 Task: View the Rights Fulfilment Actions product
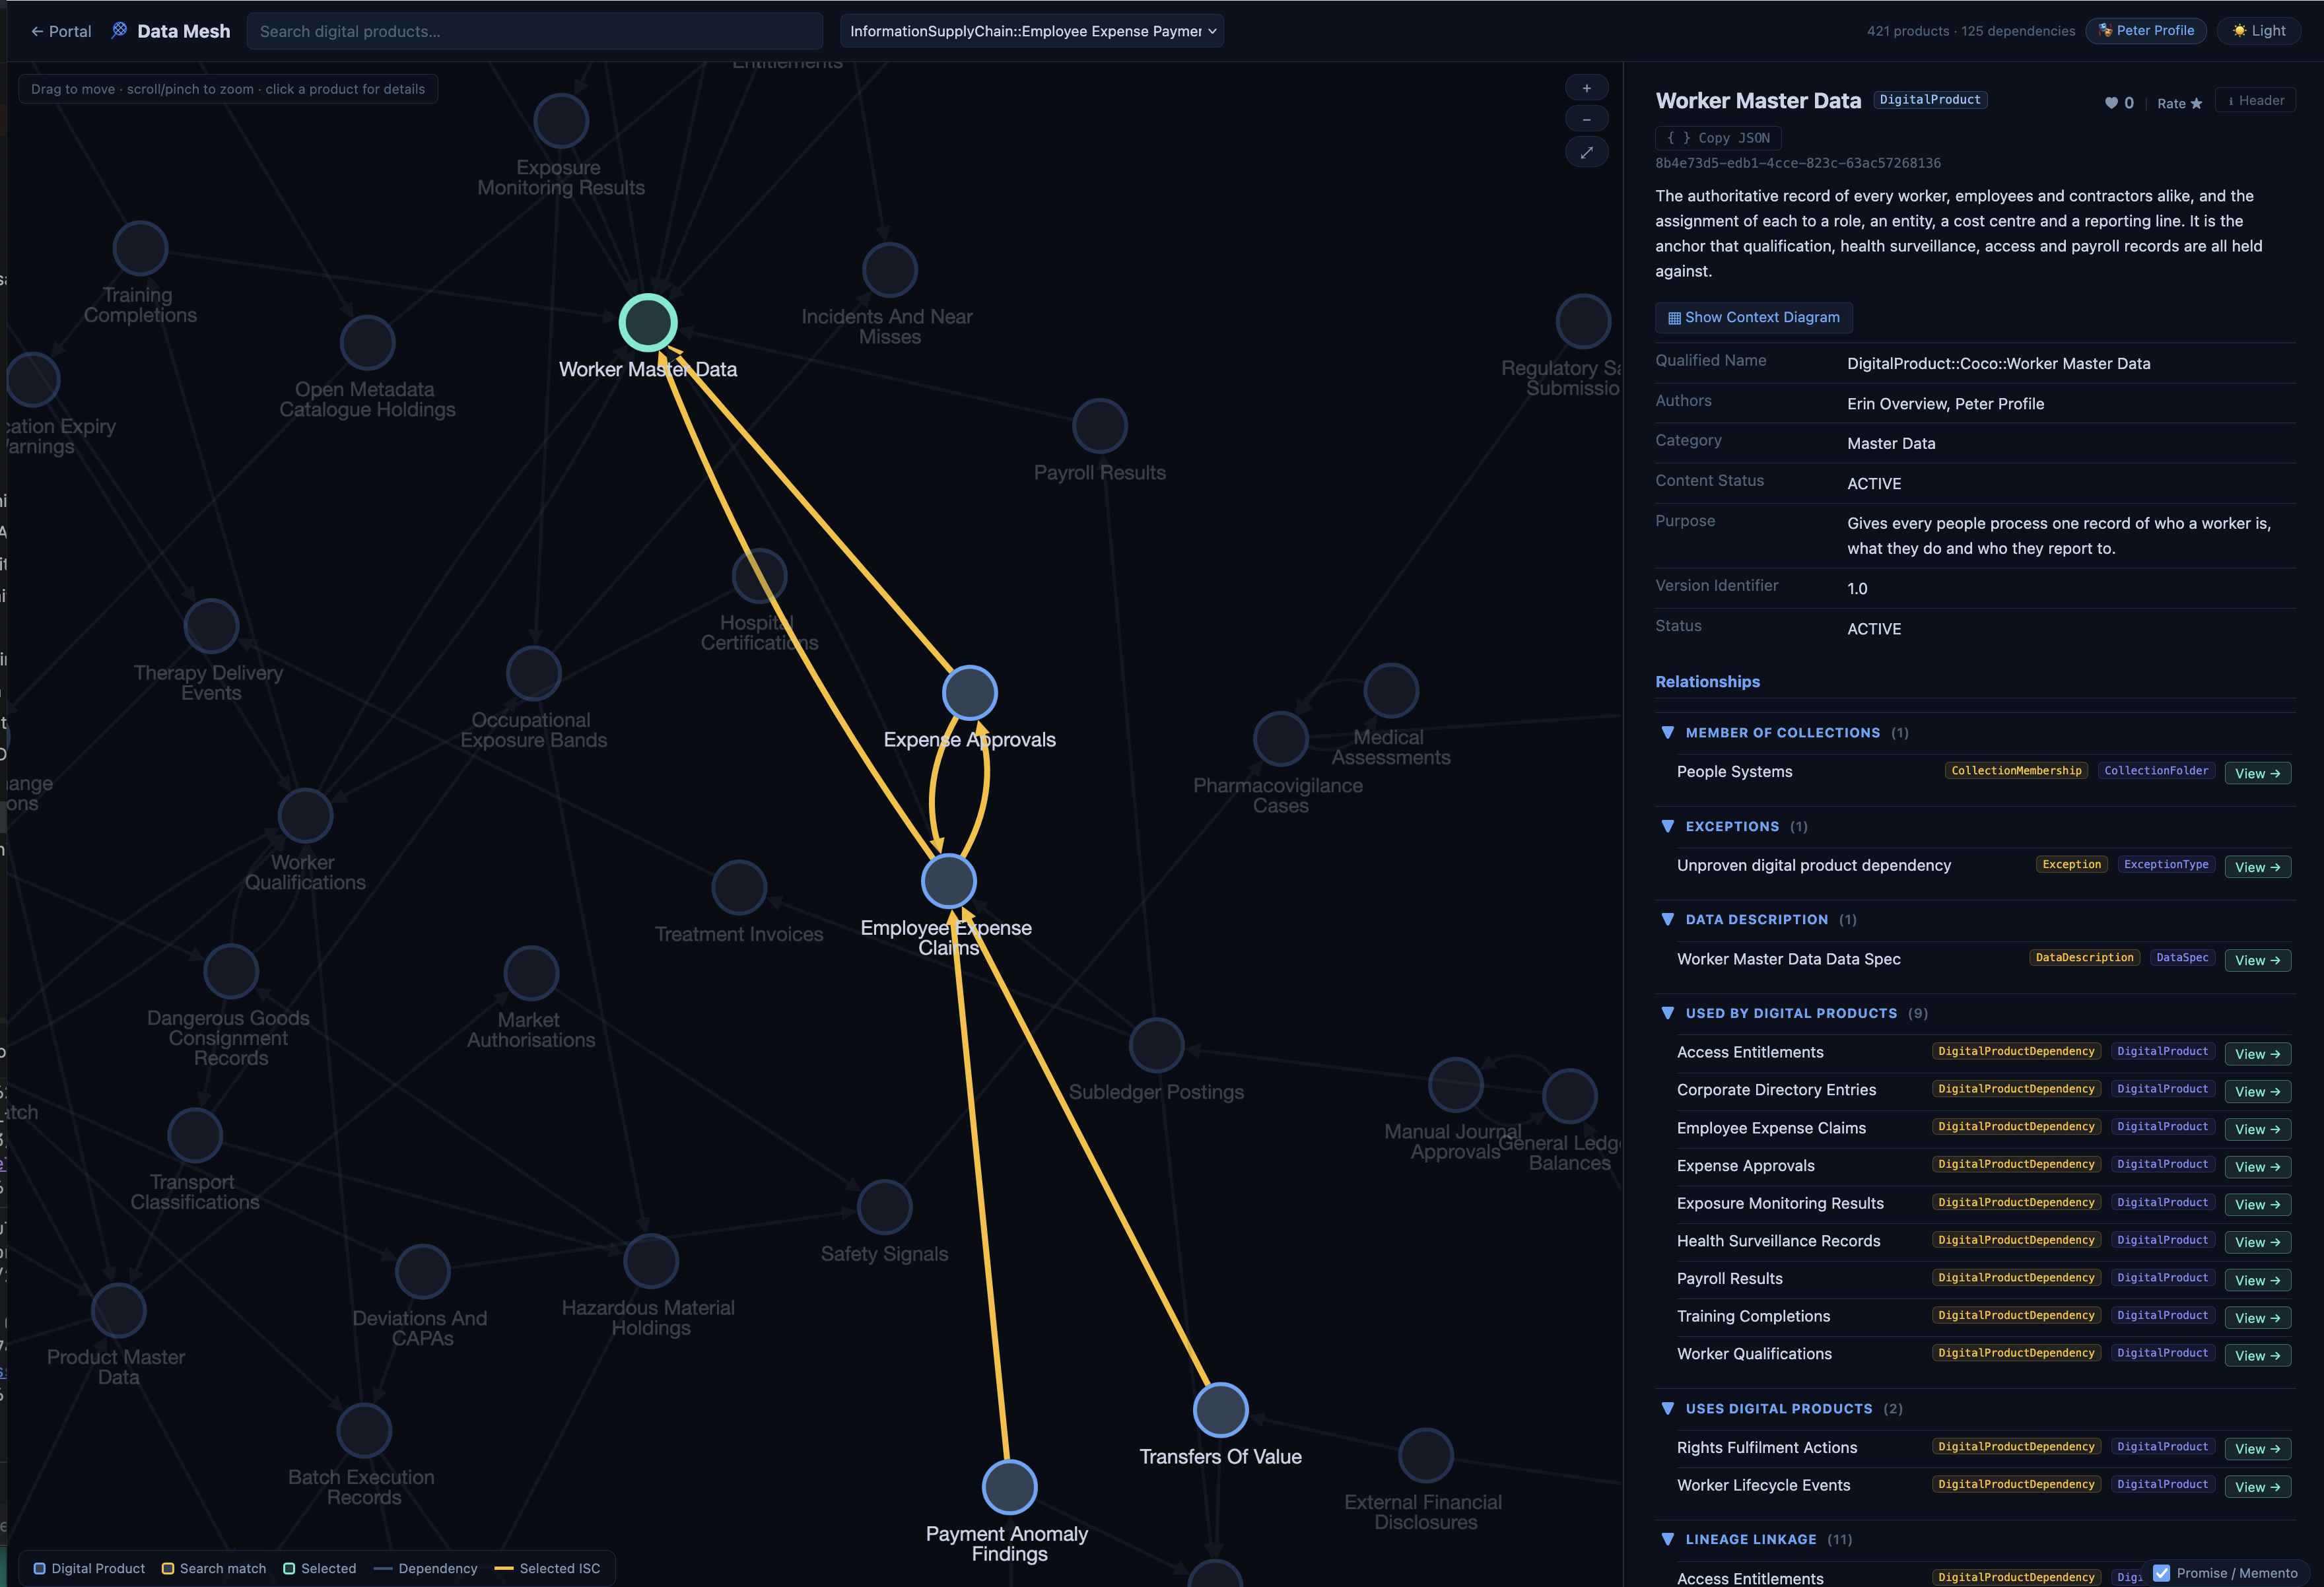pos(2257,1449)
